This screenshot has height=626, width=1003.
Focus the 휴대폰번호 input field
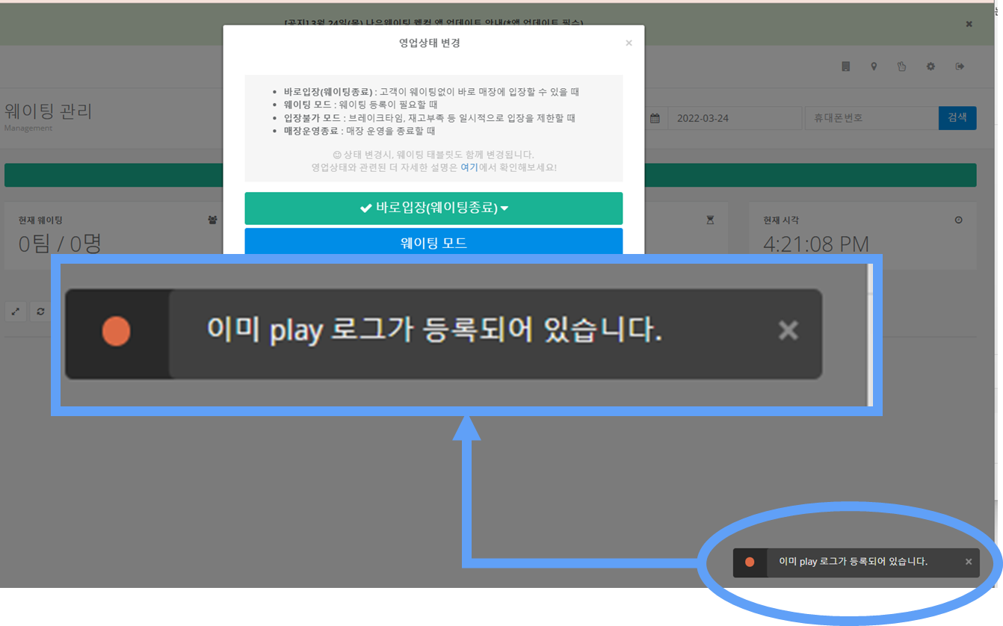pos(871,118)
